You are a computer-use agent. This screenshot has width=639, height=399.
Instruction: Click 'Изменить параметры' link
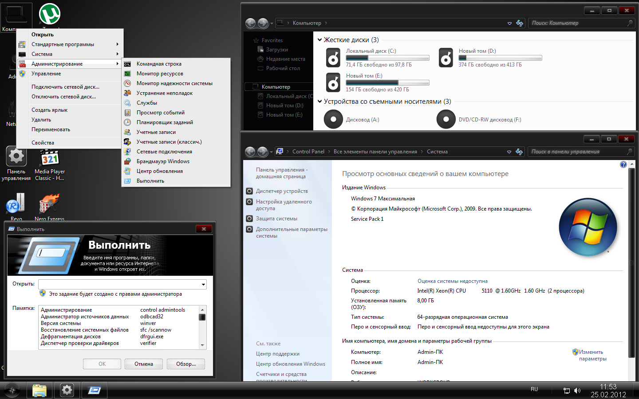(593, 356)
